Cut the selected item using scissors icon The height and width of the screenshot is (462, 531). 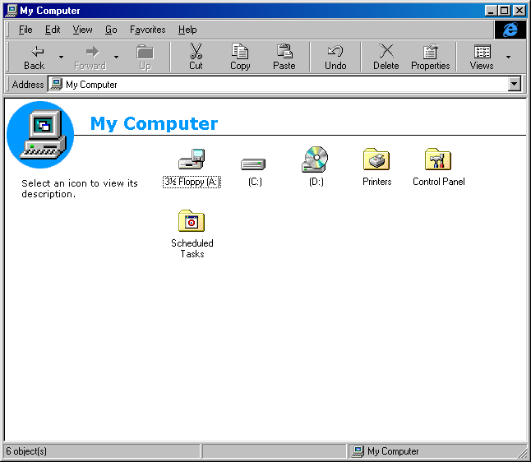coord(196,57)
